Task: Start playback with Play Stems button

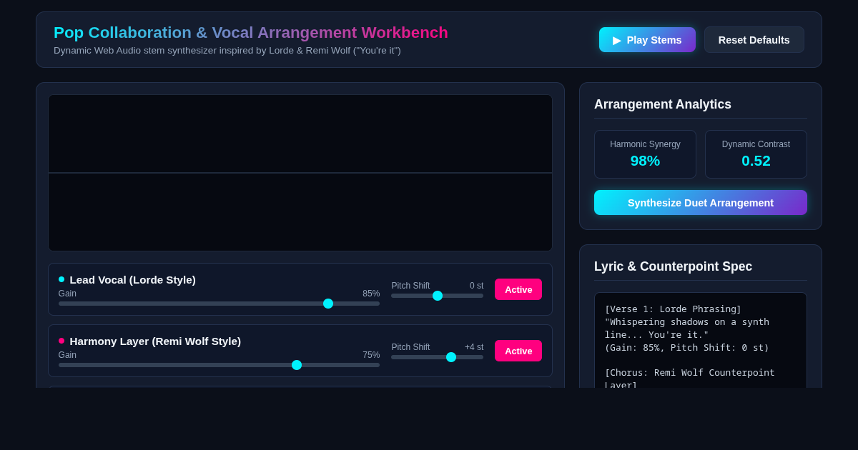Action: (x=647, y=40)
